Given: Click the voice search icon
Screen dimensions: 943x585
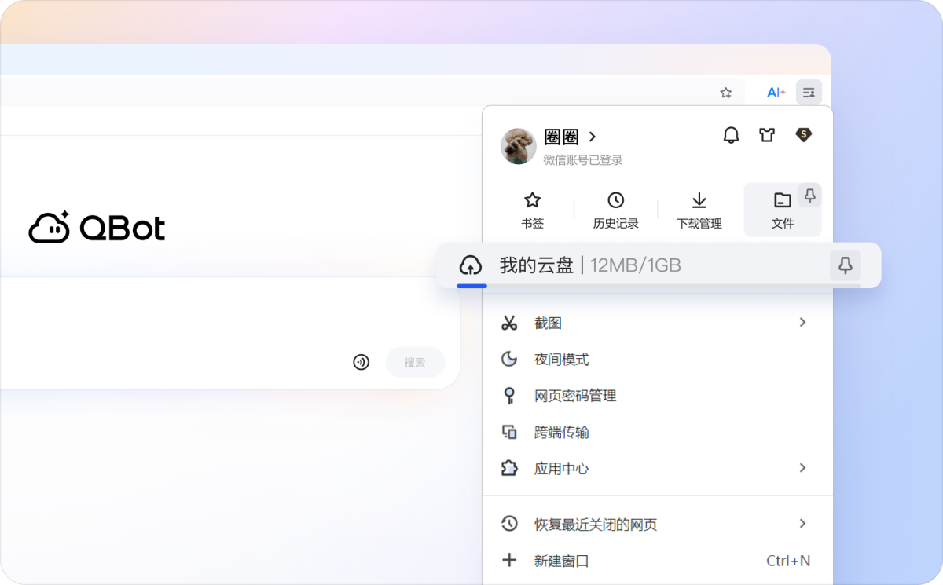Looking at the screenshot, I should coord(361,362).
